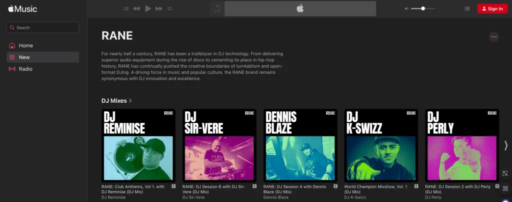Open RANE: DJ Session 2 title link

coord(457,190)
